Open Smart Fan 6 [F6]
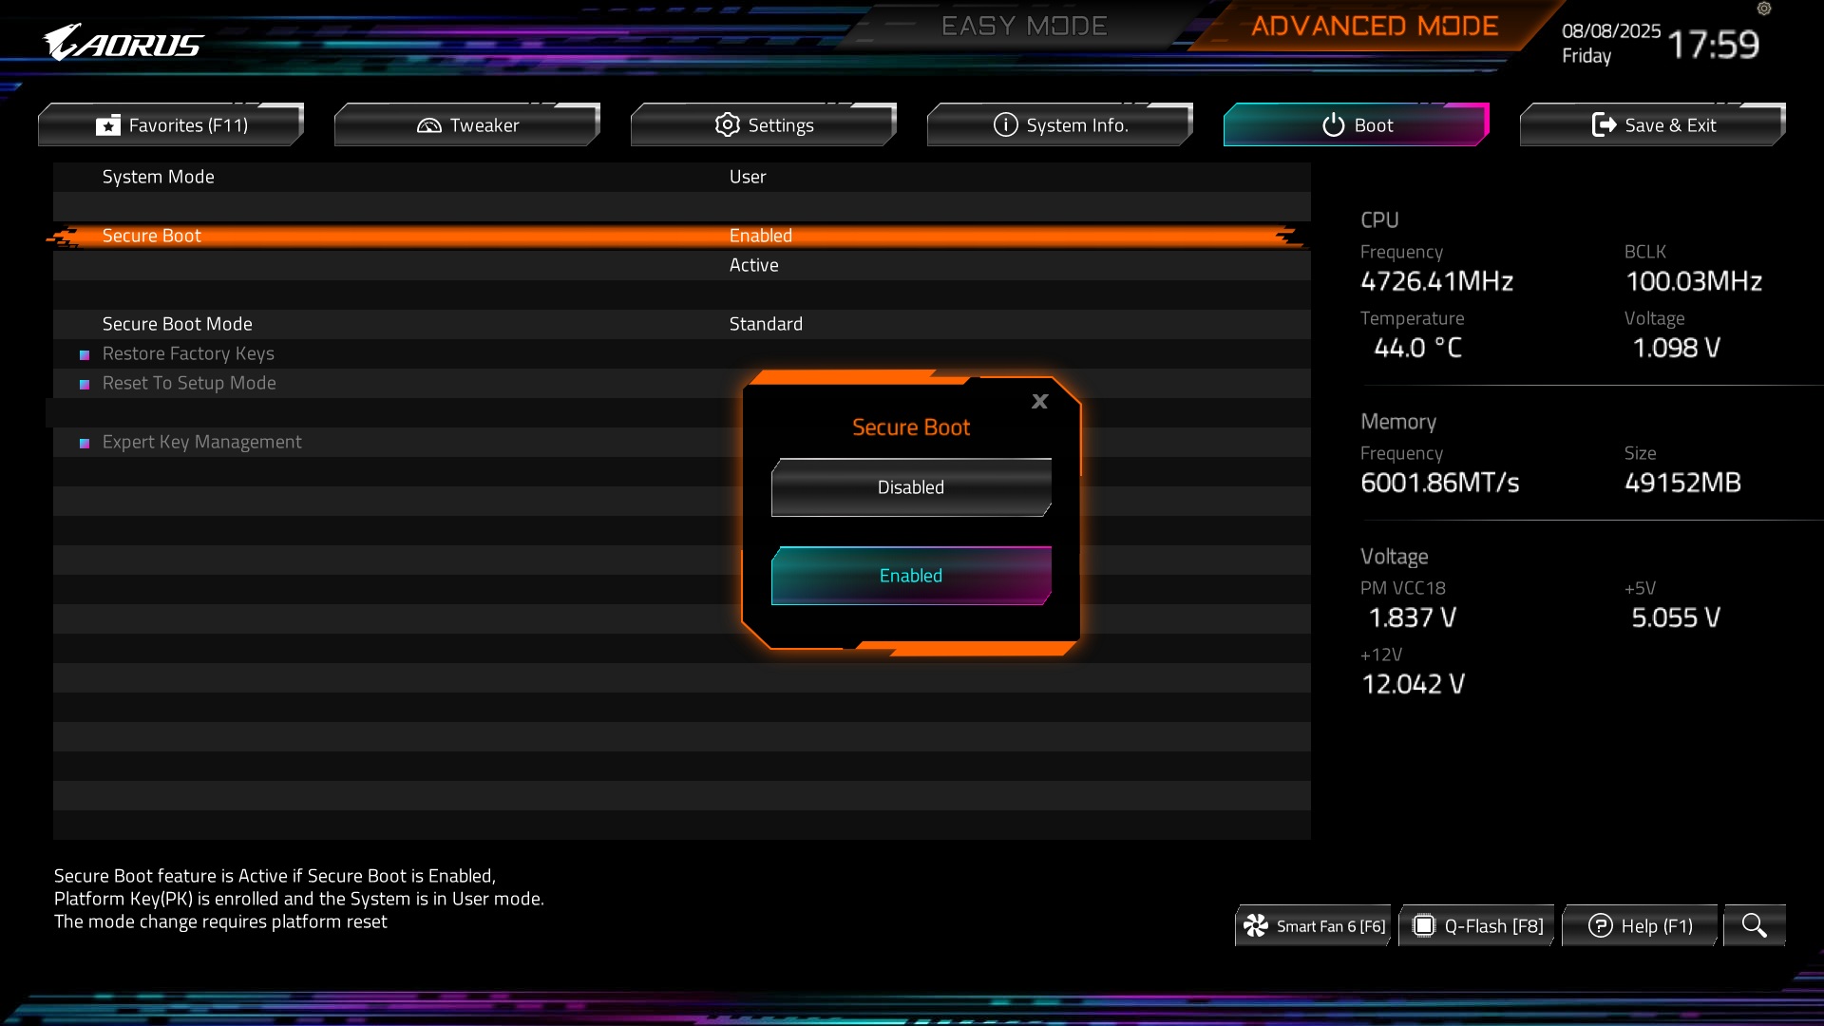The height and width of the screenshot is (1026, 1824). 1313,925
